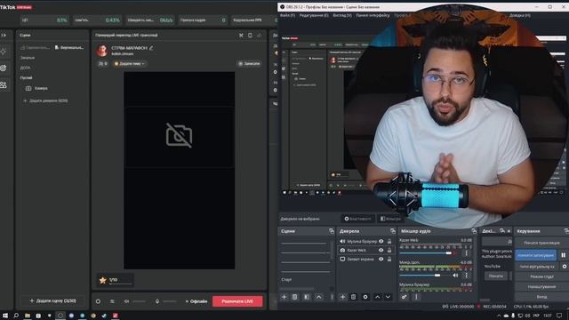This screenshot has height=320, width=569.
Task: Click the Розпочати LIVE button
Action: pyautogui.click(x=237, y=301)
